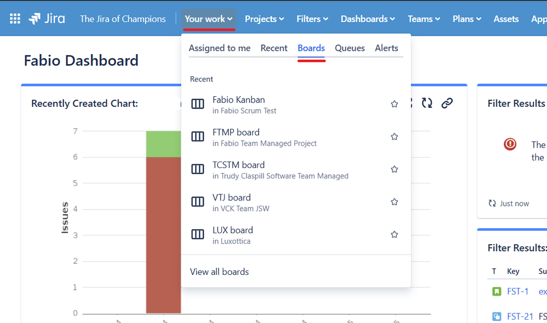Switch to the Alerts tab
This screenshot has height=323, width=547.
pos(387,48)
